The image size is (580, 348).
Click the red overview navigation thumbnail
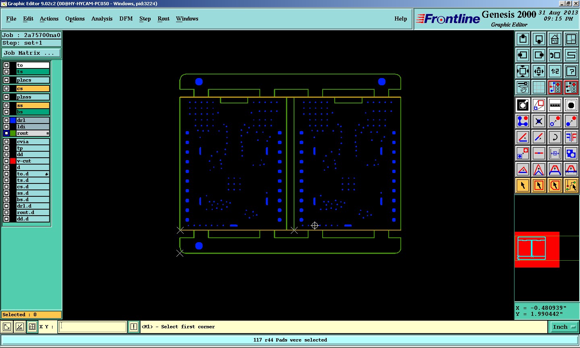pos(537,249)
